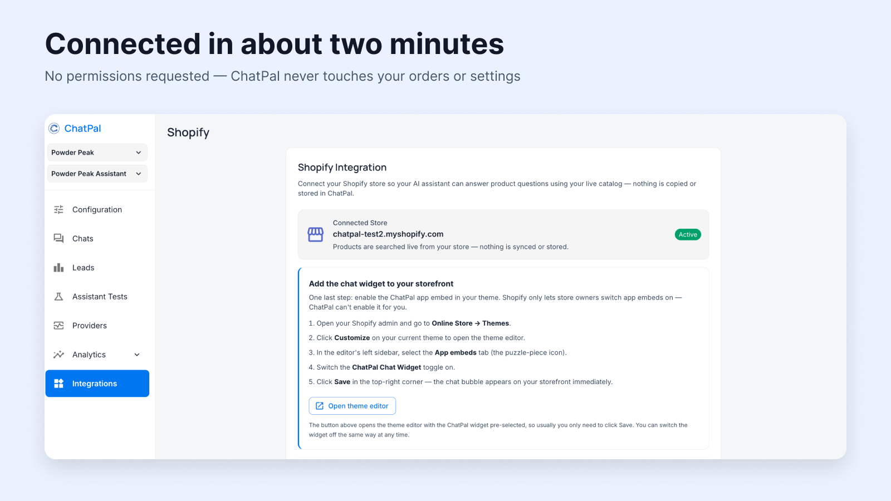
Task: Click the Assistant Tests flask icon
Action: click(58, 297)
